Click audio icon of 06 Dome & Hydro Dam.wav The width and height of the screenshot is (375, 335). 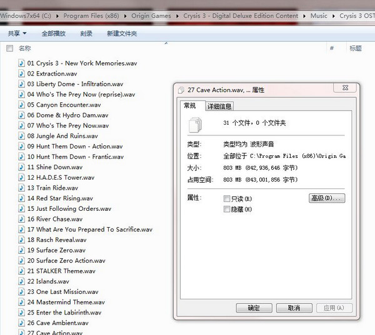point(21,115)
